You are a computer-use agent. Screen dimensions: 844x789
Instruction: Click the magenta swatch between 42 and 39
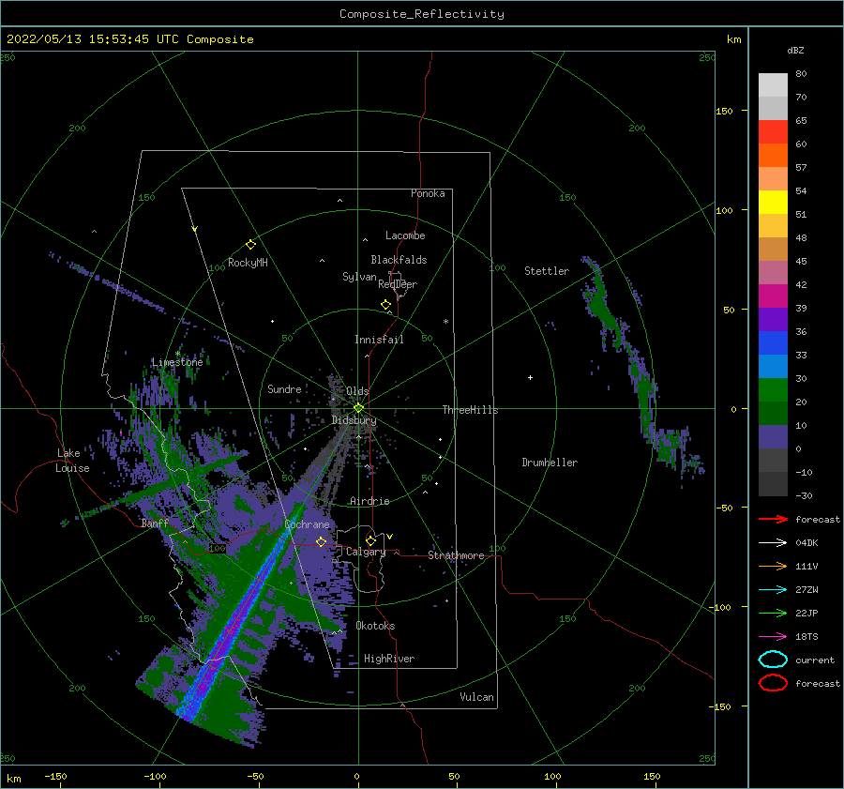coord(773,296)
